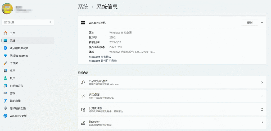This screenshot has height=131, width=271.
Task: Click the search magnifier icon
Action: coord(51,22)
